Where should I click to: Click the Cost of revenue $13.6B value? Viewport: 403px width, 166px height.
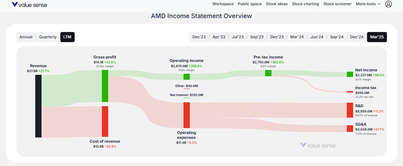point(98,147)
